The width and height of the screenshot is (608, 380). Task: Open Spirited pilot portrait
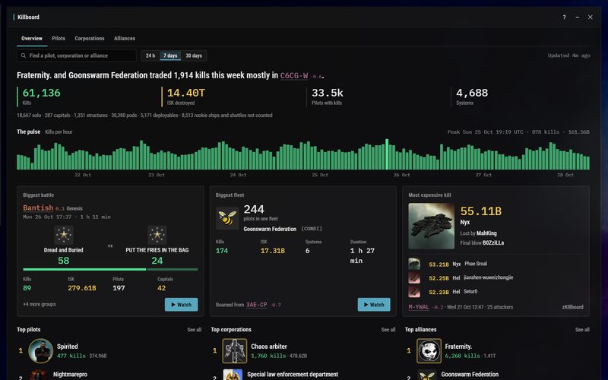(x=41, y=351)
